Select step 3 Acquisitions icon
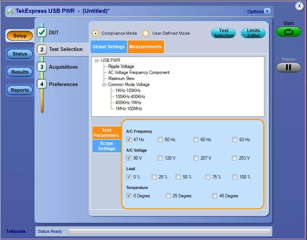This screenshot has height=240, width=307. click(42, 67)
